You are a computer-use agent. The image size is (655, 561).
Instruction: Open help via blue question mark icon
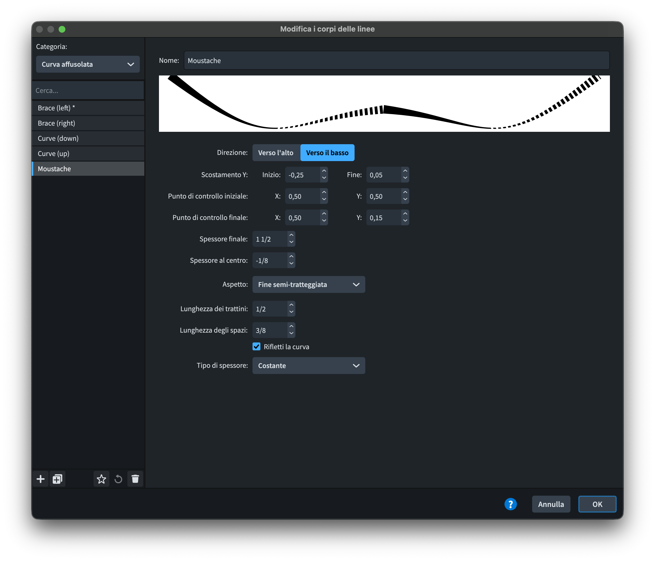510,504
